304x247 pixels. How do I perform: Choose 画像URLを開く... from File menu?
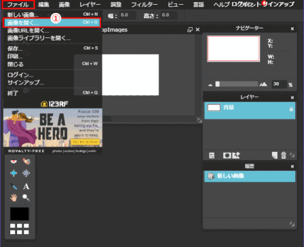point(52,31)
